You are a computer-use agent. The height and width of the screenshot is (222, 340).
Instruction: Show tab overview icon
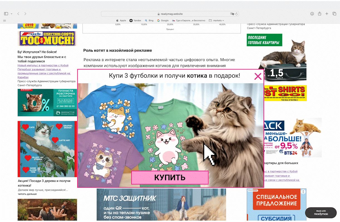tap(334, 14)
